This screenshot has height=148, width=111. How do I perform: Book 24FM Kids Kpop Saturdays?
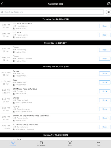point(105,91)
